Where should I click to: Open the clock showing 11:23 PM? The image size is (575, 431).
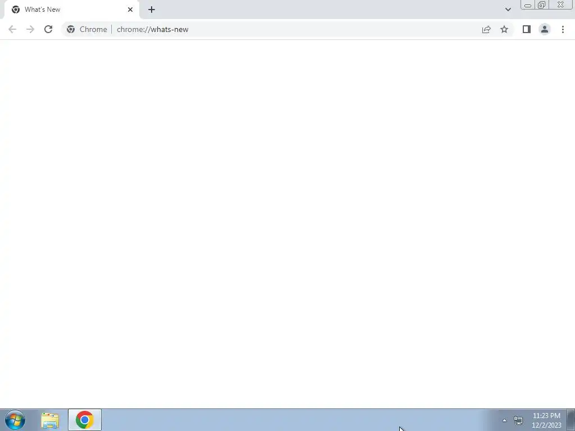point(546,420)
